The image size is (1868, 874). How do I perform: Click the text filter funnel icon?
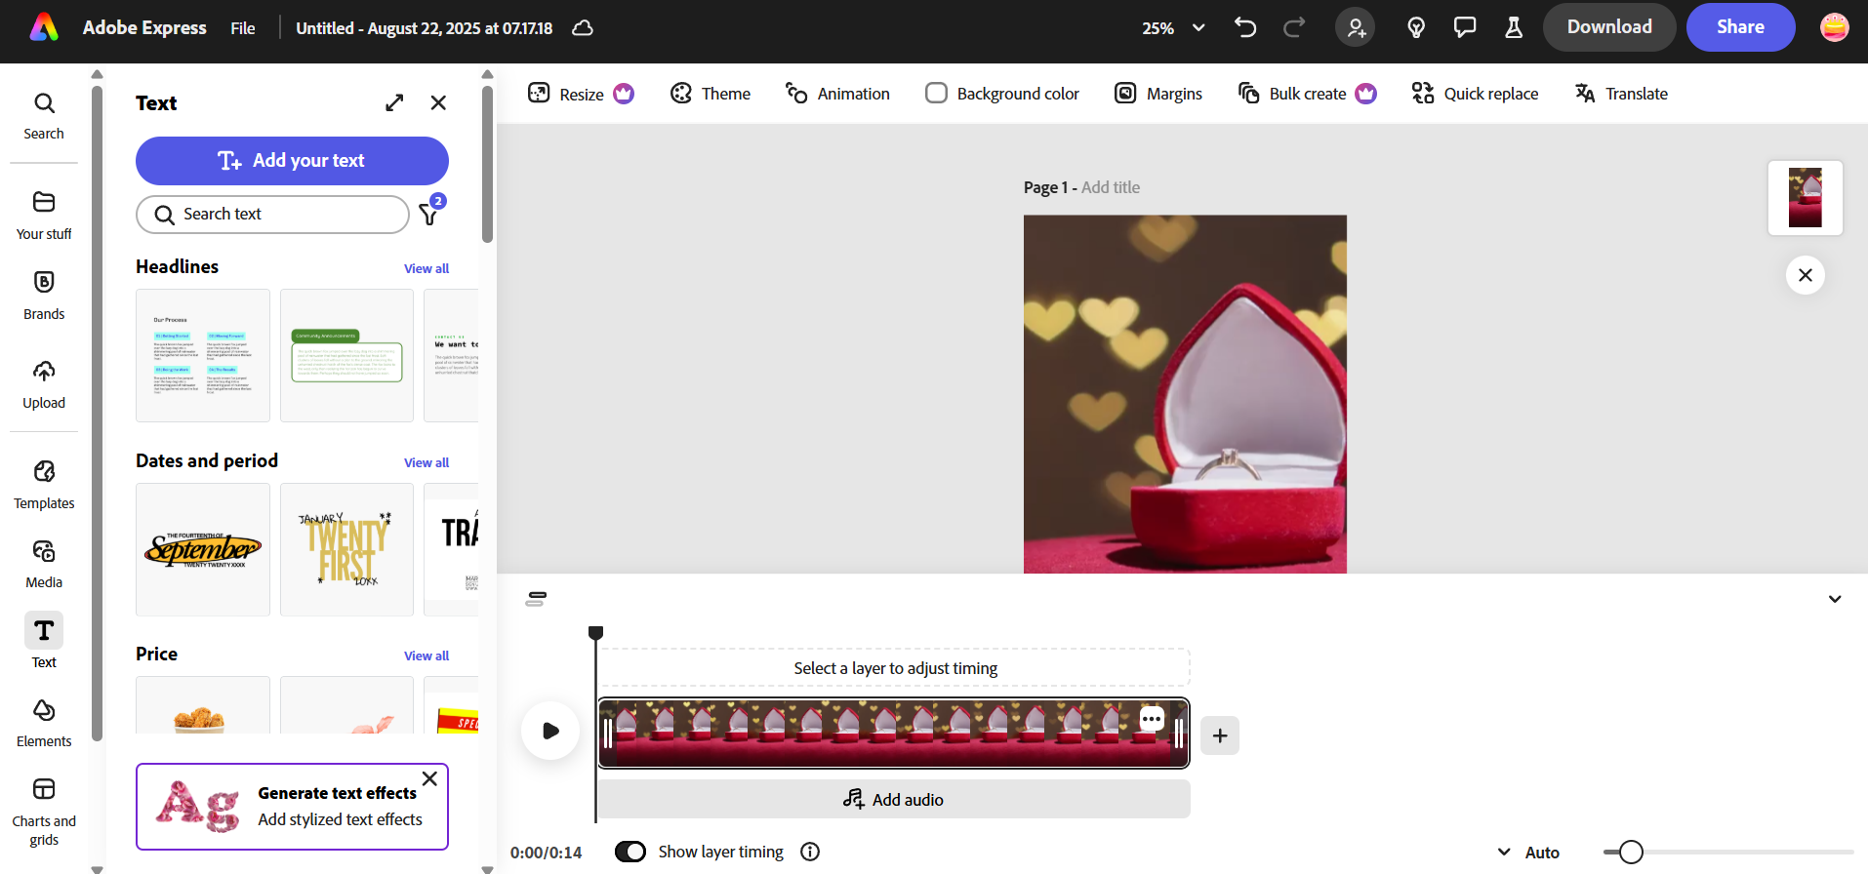point(428,215)
